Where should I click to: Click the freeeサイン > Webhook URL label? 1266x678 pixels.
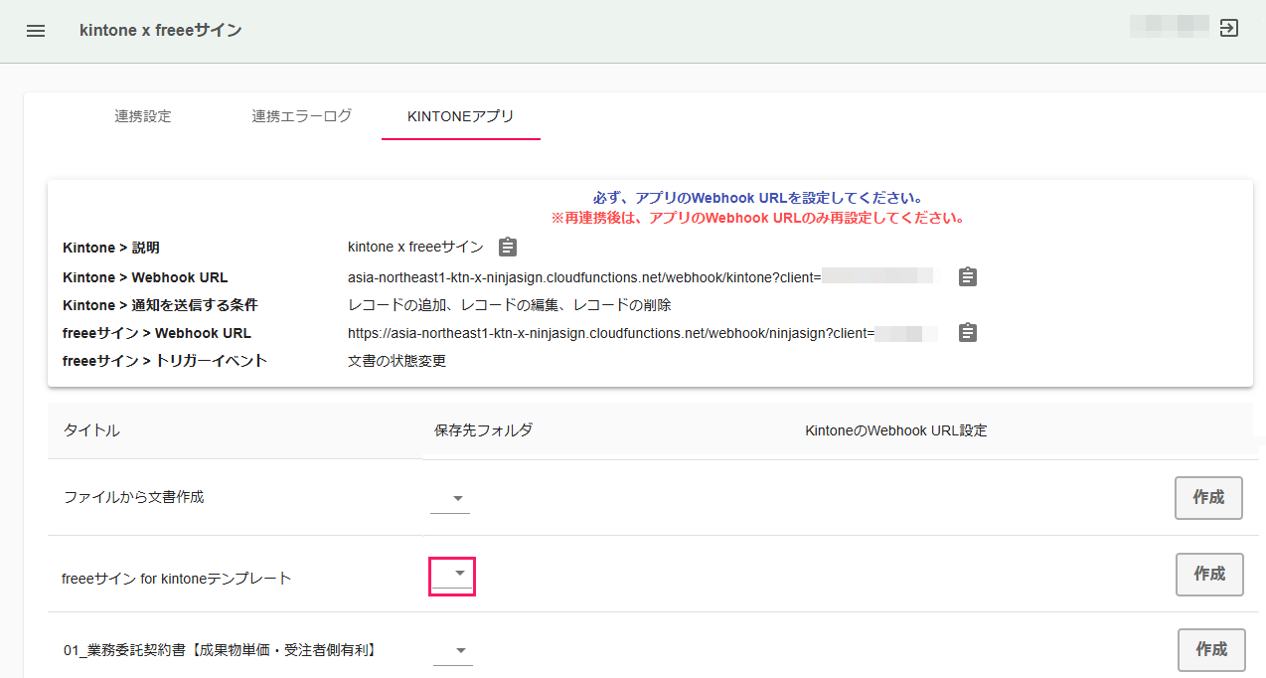[157, 333]
